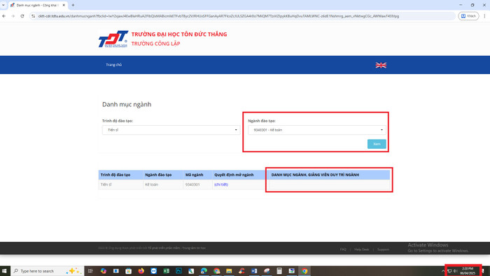Expand the Trình độ đào tạo dropdown
490x276 pixels.
[x=171, y=130]
